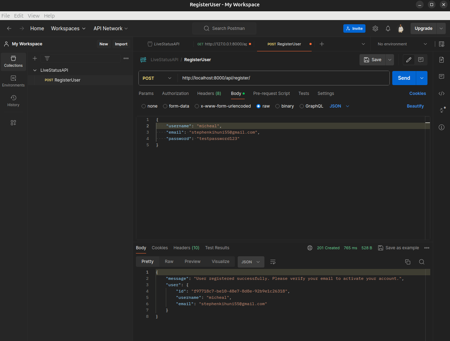Open Environments in the sidebar
The width and height of the screenshot is (450, 341).
(x=13, y=81)
